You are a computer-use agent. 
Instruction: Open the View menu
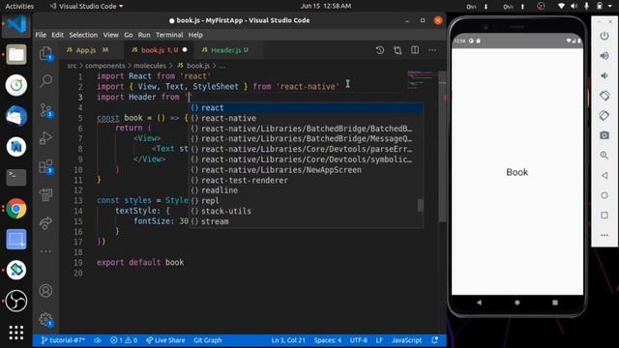coord(111,35)
